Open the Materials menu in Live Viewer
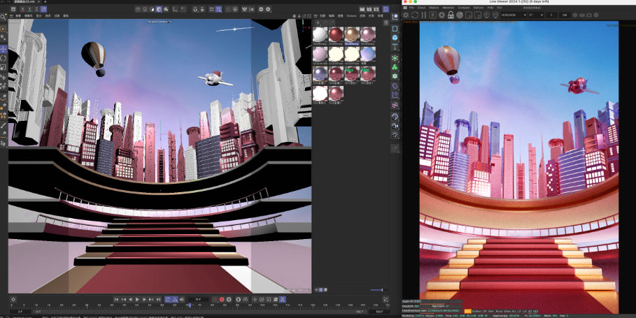The image size is (636, 318). coord(448,8)
